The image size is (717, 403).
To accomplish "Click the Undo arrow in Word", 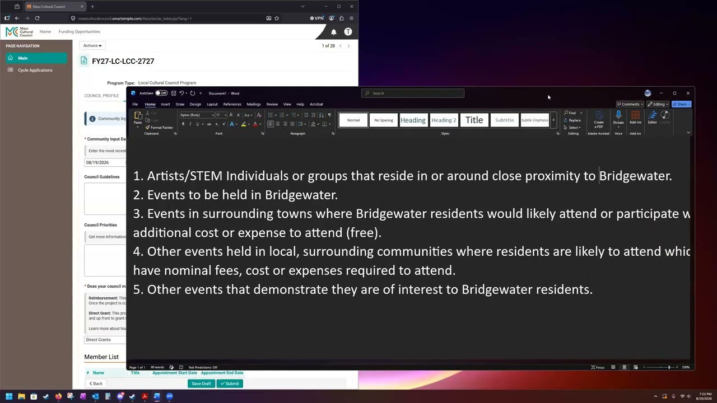I will [x=181, y=93].
